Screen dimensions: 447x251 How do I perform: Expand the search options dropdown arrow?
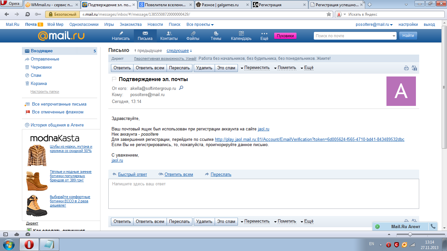(x=394, y=36)
